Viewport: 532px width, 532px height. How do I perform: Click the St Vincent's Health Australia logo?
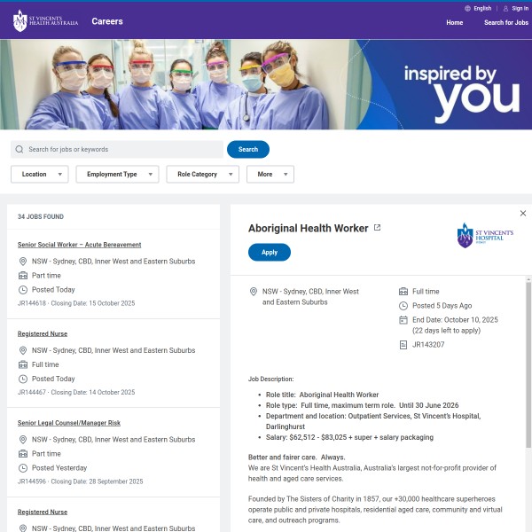[x=45, y=21]
